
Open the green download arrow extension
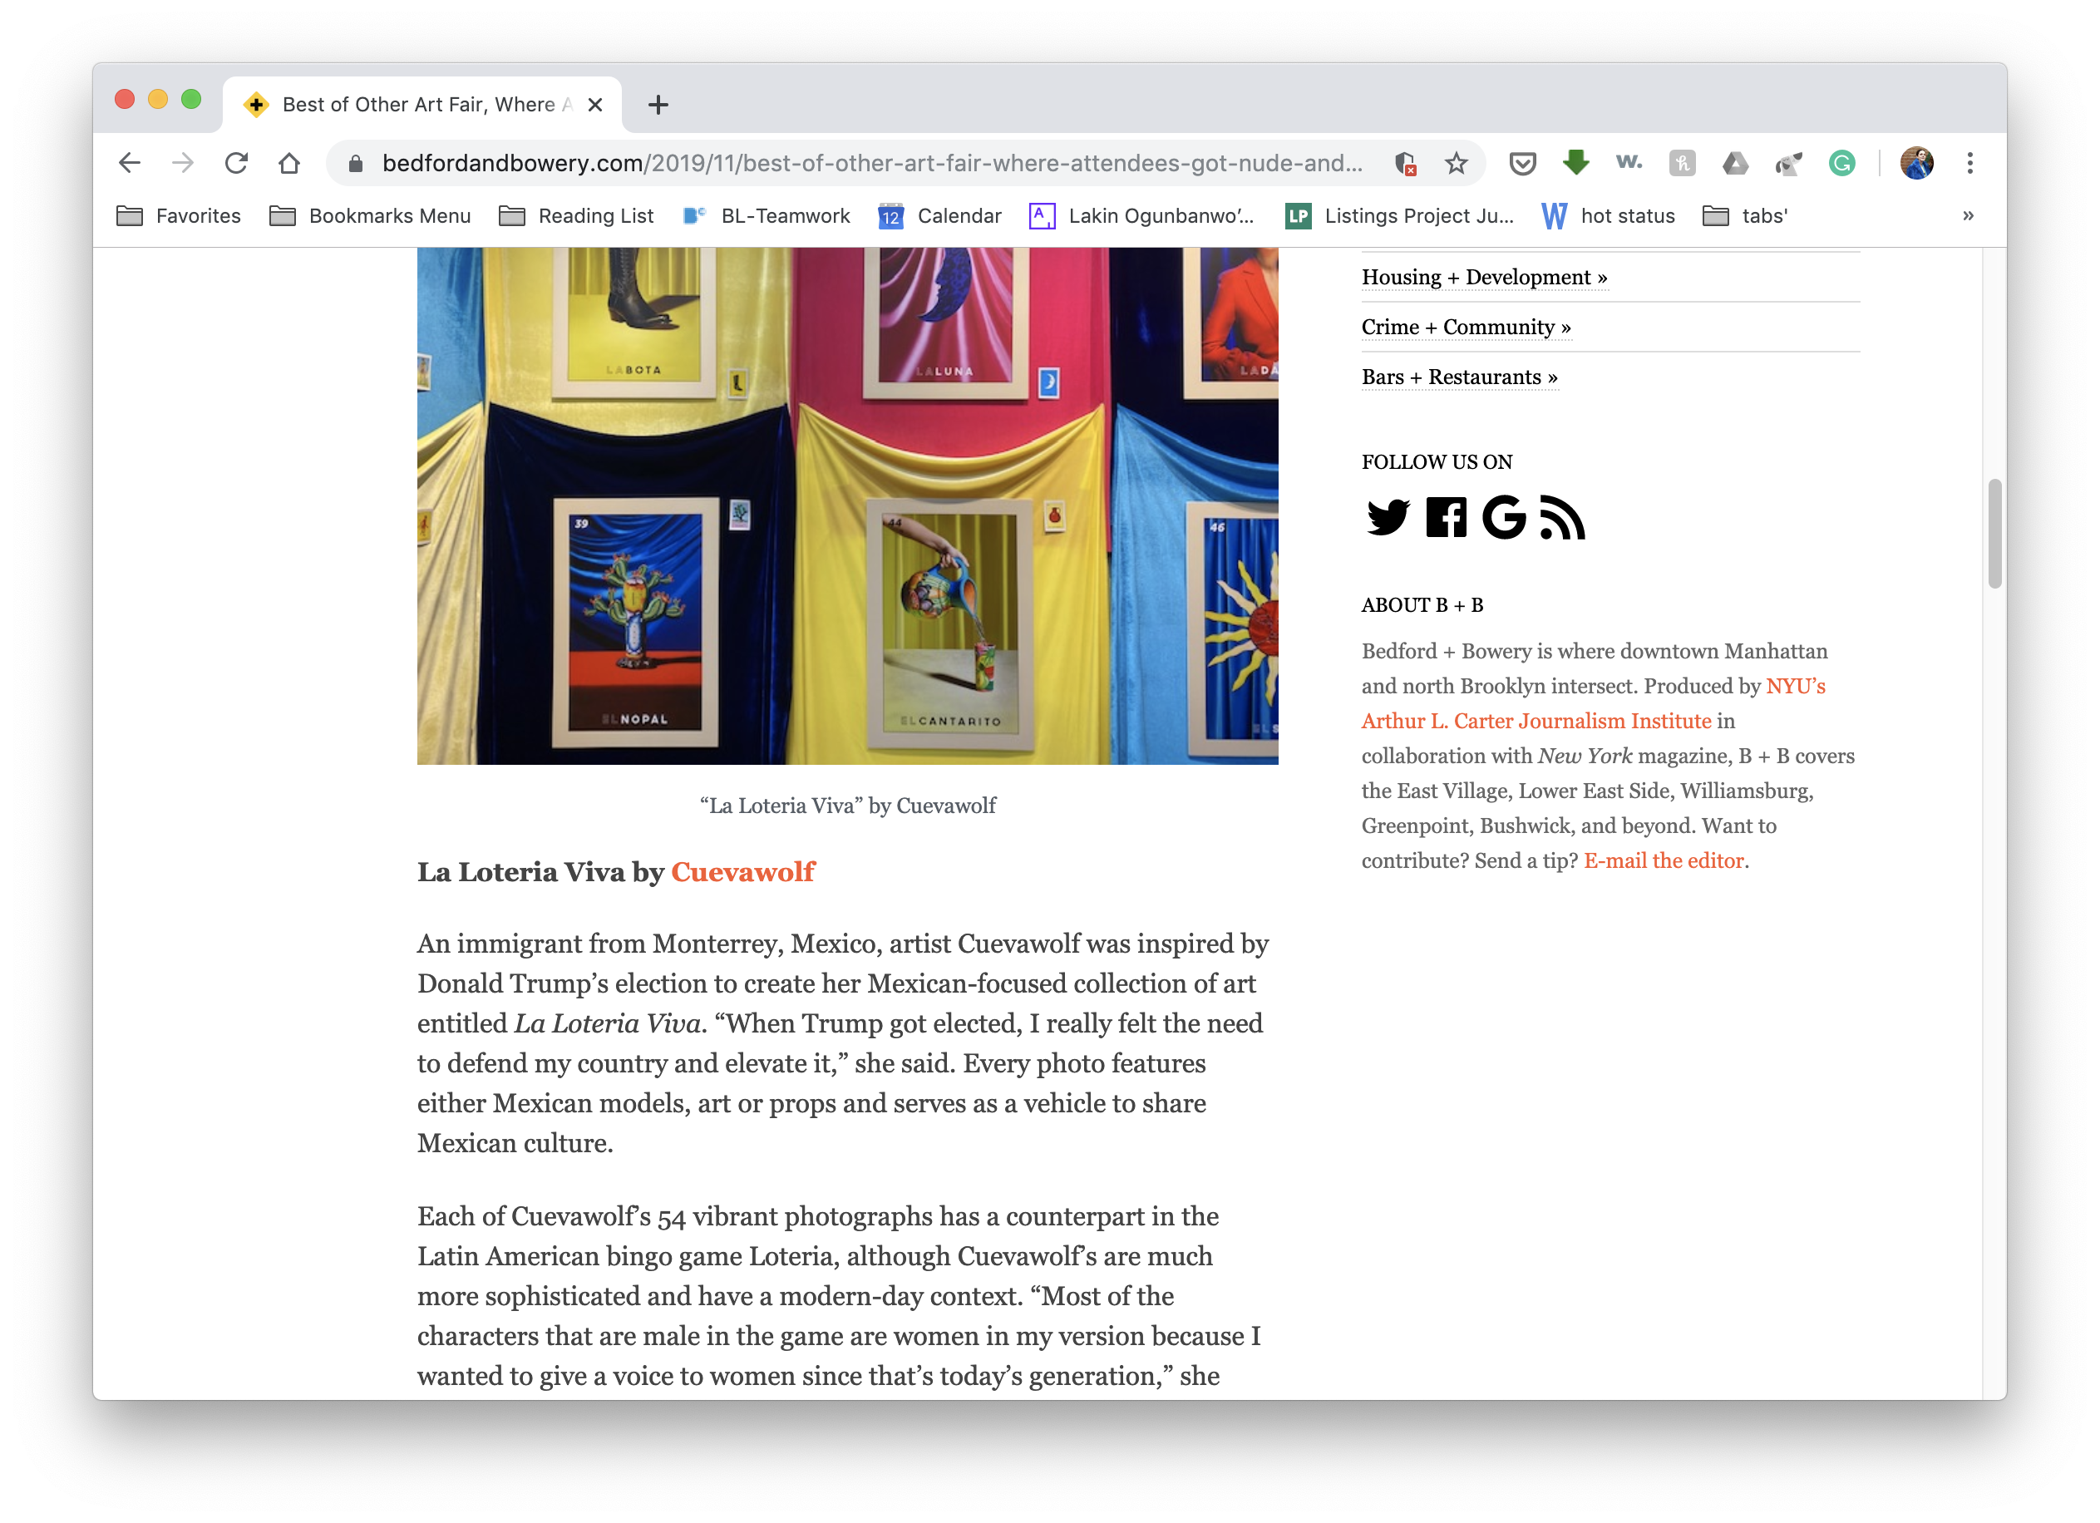[x=1575, y=162]
